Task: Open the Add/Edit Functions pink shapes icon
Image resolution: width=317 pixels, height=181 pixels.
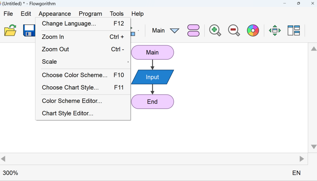Action: (193, 30)
